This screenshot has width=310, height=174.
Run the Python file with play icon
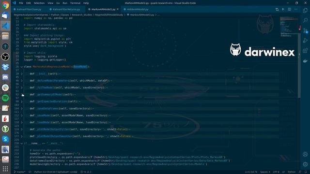coord(283,9)
